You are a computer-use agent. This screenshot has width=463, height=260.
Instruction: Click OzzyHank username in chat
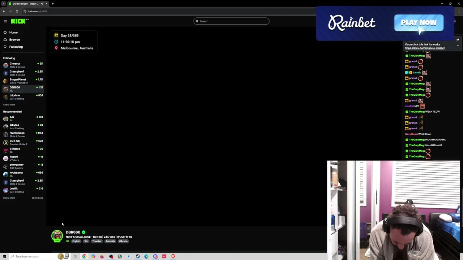click(411, 134)
